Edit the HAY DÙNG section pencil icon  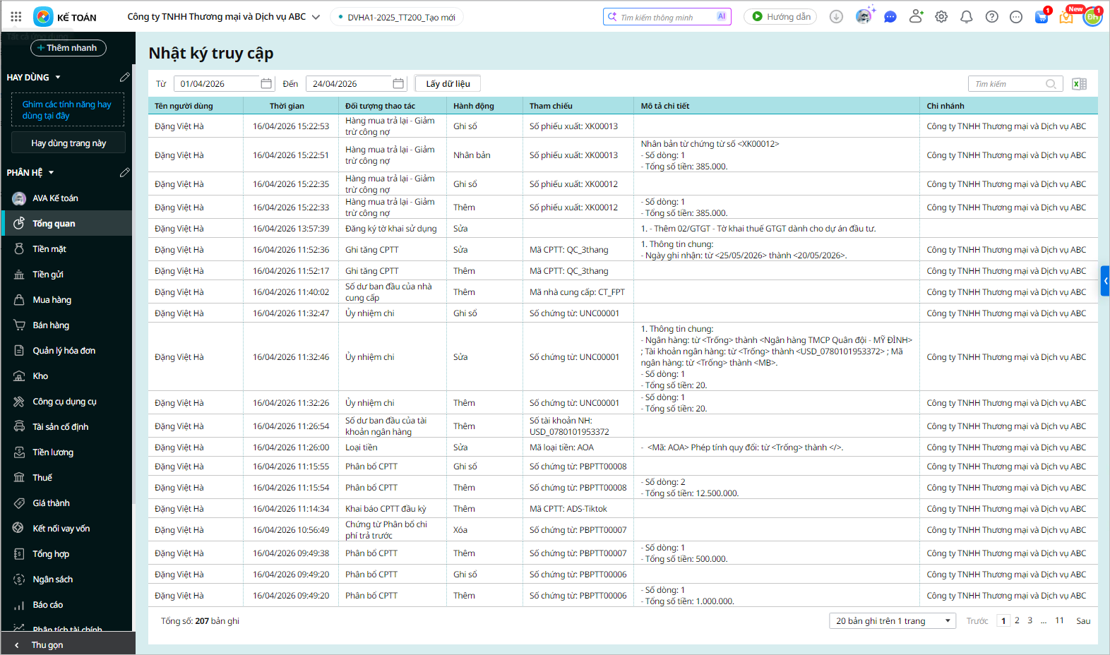pyautogui.click(x=124, y=77)
